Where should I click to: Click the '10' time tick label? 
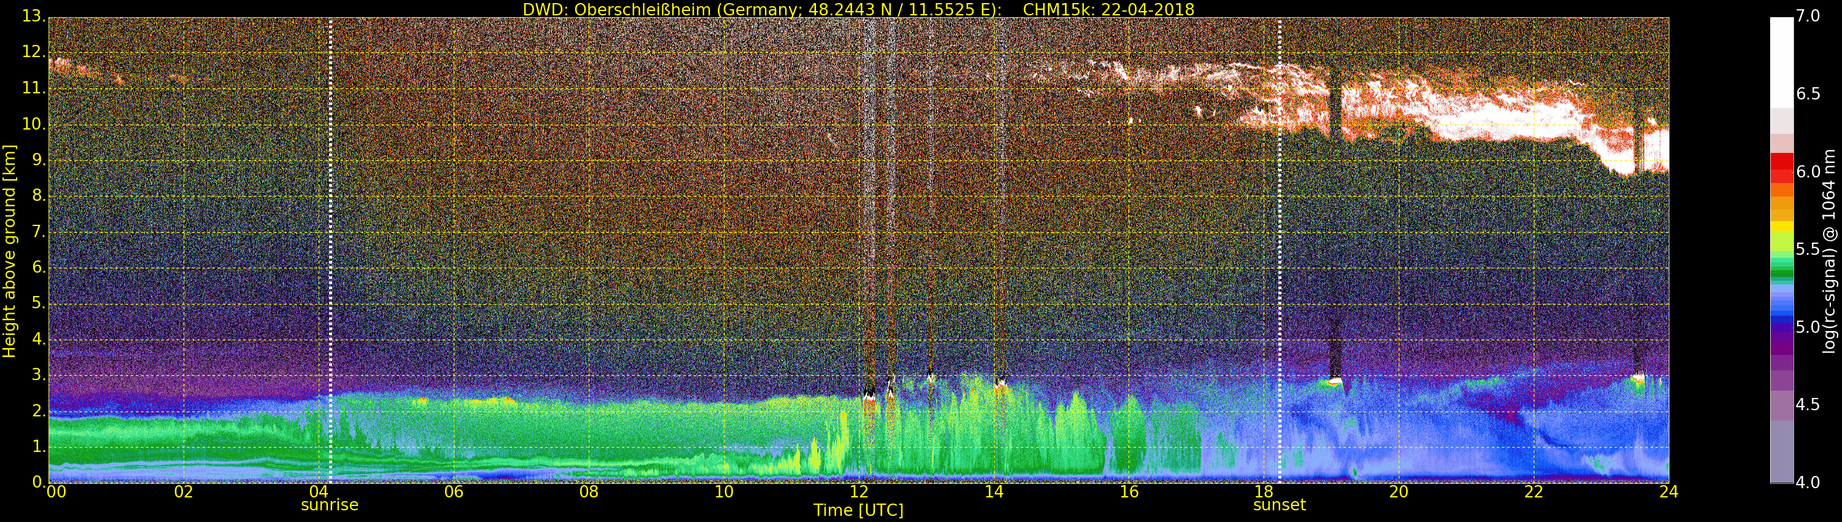725,492
